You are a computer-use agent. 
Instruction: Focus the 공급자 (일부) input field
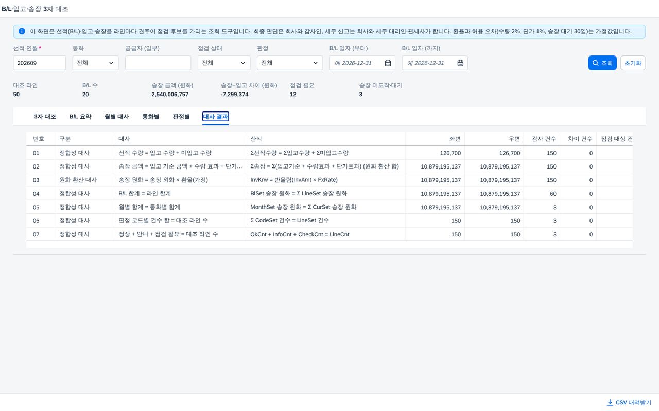[x=158, y=63]
